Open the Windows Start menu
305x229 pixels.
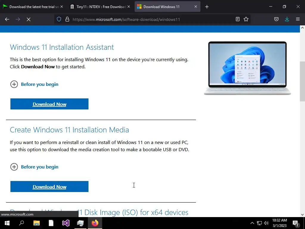click(x=7, y=223)
